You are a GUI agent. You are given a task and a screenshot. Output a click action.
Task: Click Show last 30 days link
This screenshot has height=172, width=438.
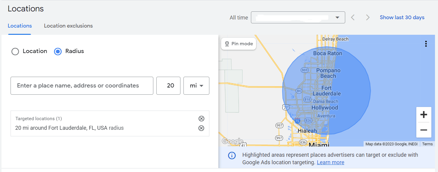click(402, 17)
